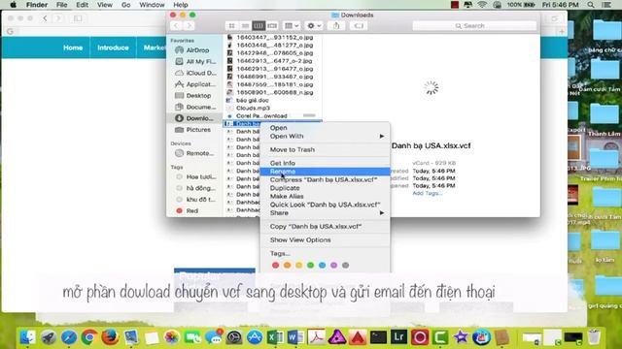The width and height of the screenshot is (622, 349).
Task: Switch Finder to column view
Action: pyautogui.click(x=259, y=26)
